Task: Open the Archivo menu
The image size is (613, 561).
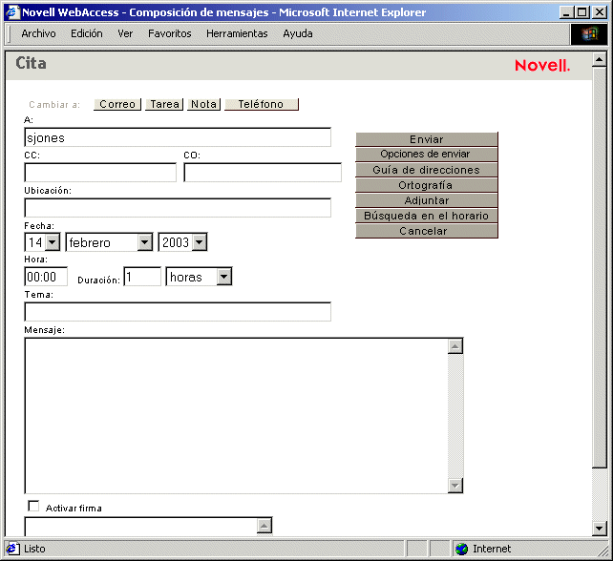Action: (38, 33)
